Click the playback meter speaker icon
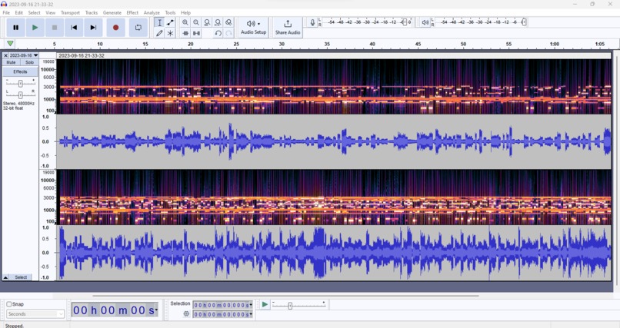The width and height of the screenshot is (620, 328). click(x=425, y=22)
